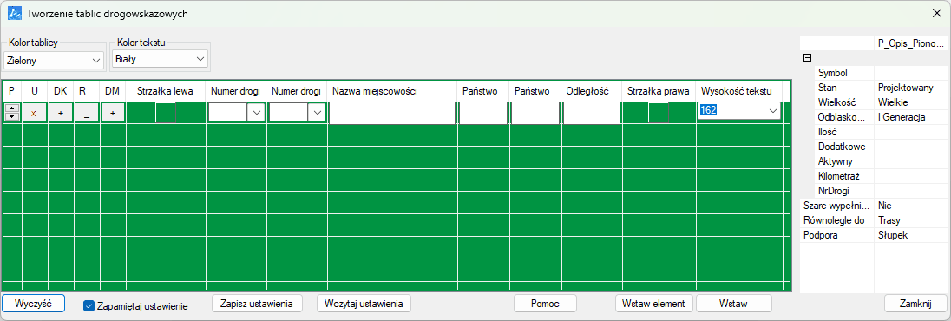
Task: Click Wczytaj ustawienia button
Action: pyautogui.click(x=364, y=303)
